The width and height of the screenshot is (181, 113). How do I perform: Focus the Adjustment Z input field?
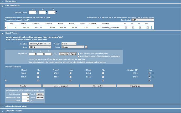click(48, 54)
